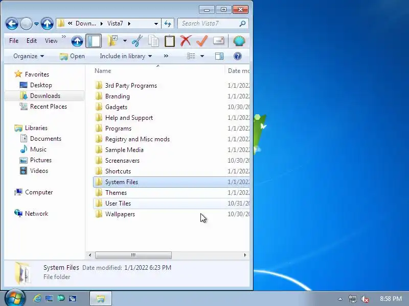This screenshot has height=306, width=409.
Task: Select Computer in the navigation pane
Action: (39, 192)
